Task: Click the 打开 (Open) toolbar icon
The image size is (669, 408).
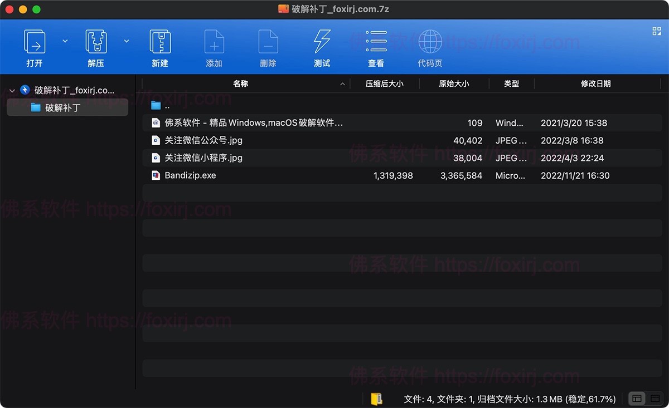Action: pos(35,42)
